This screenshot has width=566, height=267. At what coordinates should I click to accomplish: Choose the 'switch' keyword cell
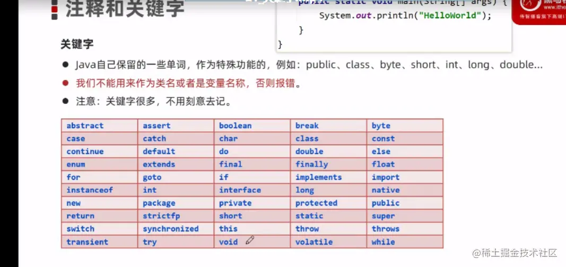pos(99,229)
